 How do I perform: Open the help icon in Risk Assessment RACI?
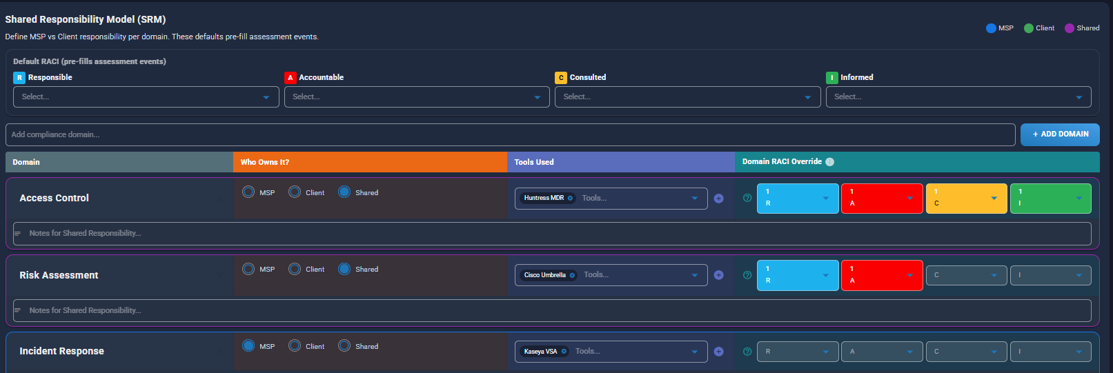click(747, 275)
